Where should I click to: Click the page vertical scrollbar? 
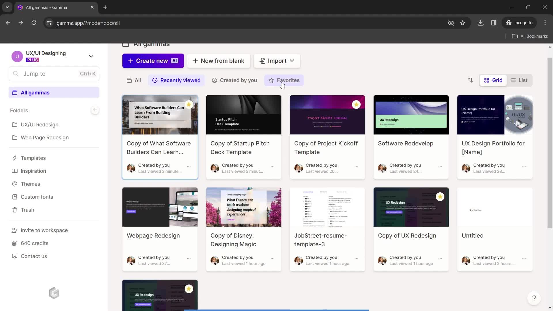tap(550, 143)
